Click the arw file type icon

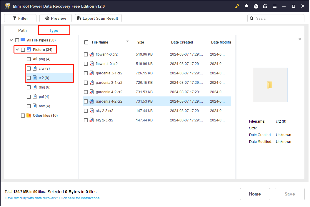35,106
